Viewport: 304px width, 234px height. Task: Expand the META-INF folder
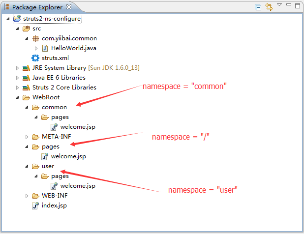coord(27,137)
